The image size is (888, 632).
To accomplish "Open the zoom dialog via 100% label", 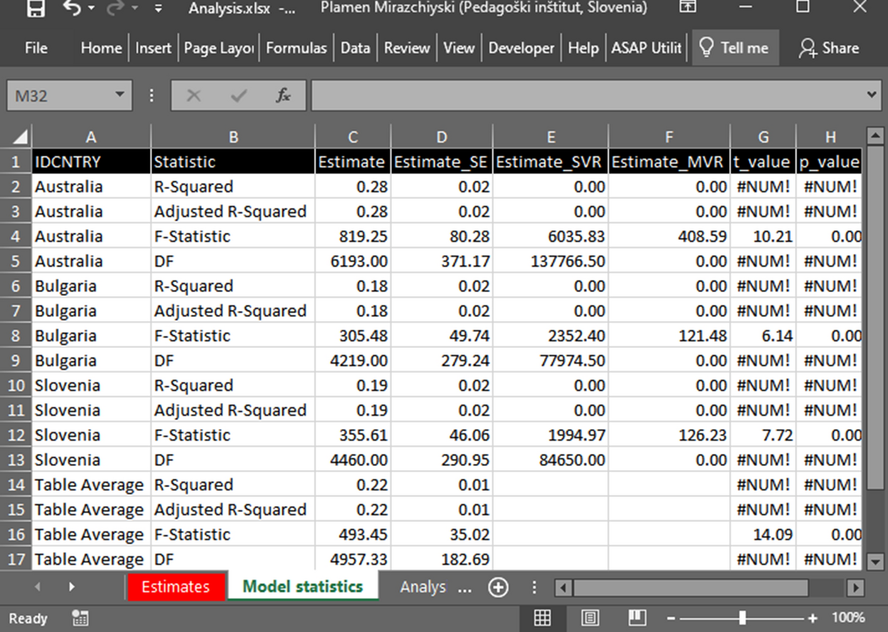I will click(x=848, y=618).
